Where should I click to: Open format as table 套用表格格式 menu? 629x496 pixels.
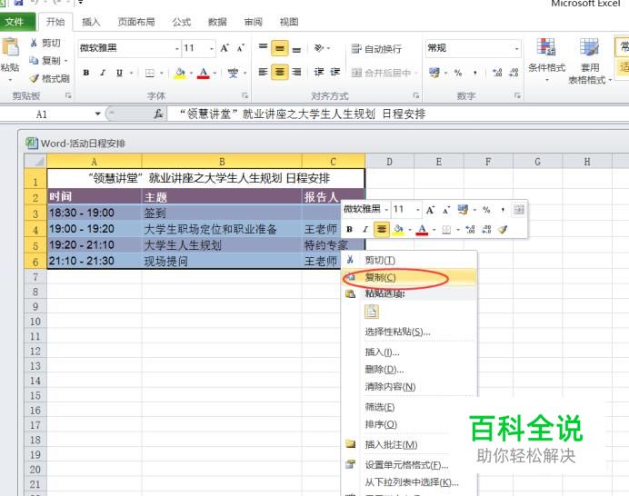(x=589, y=60)
